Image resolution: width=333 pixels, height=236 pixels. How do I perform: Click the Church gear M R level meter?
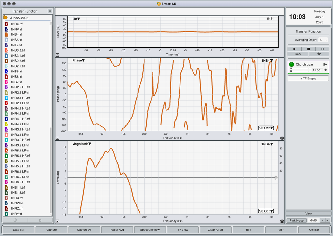coord(300,70)
